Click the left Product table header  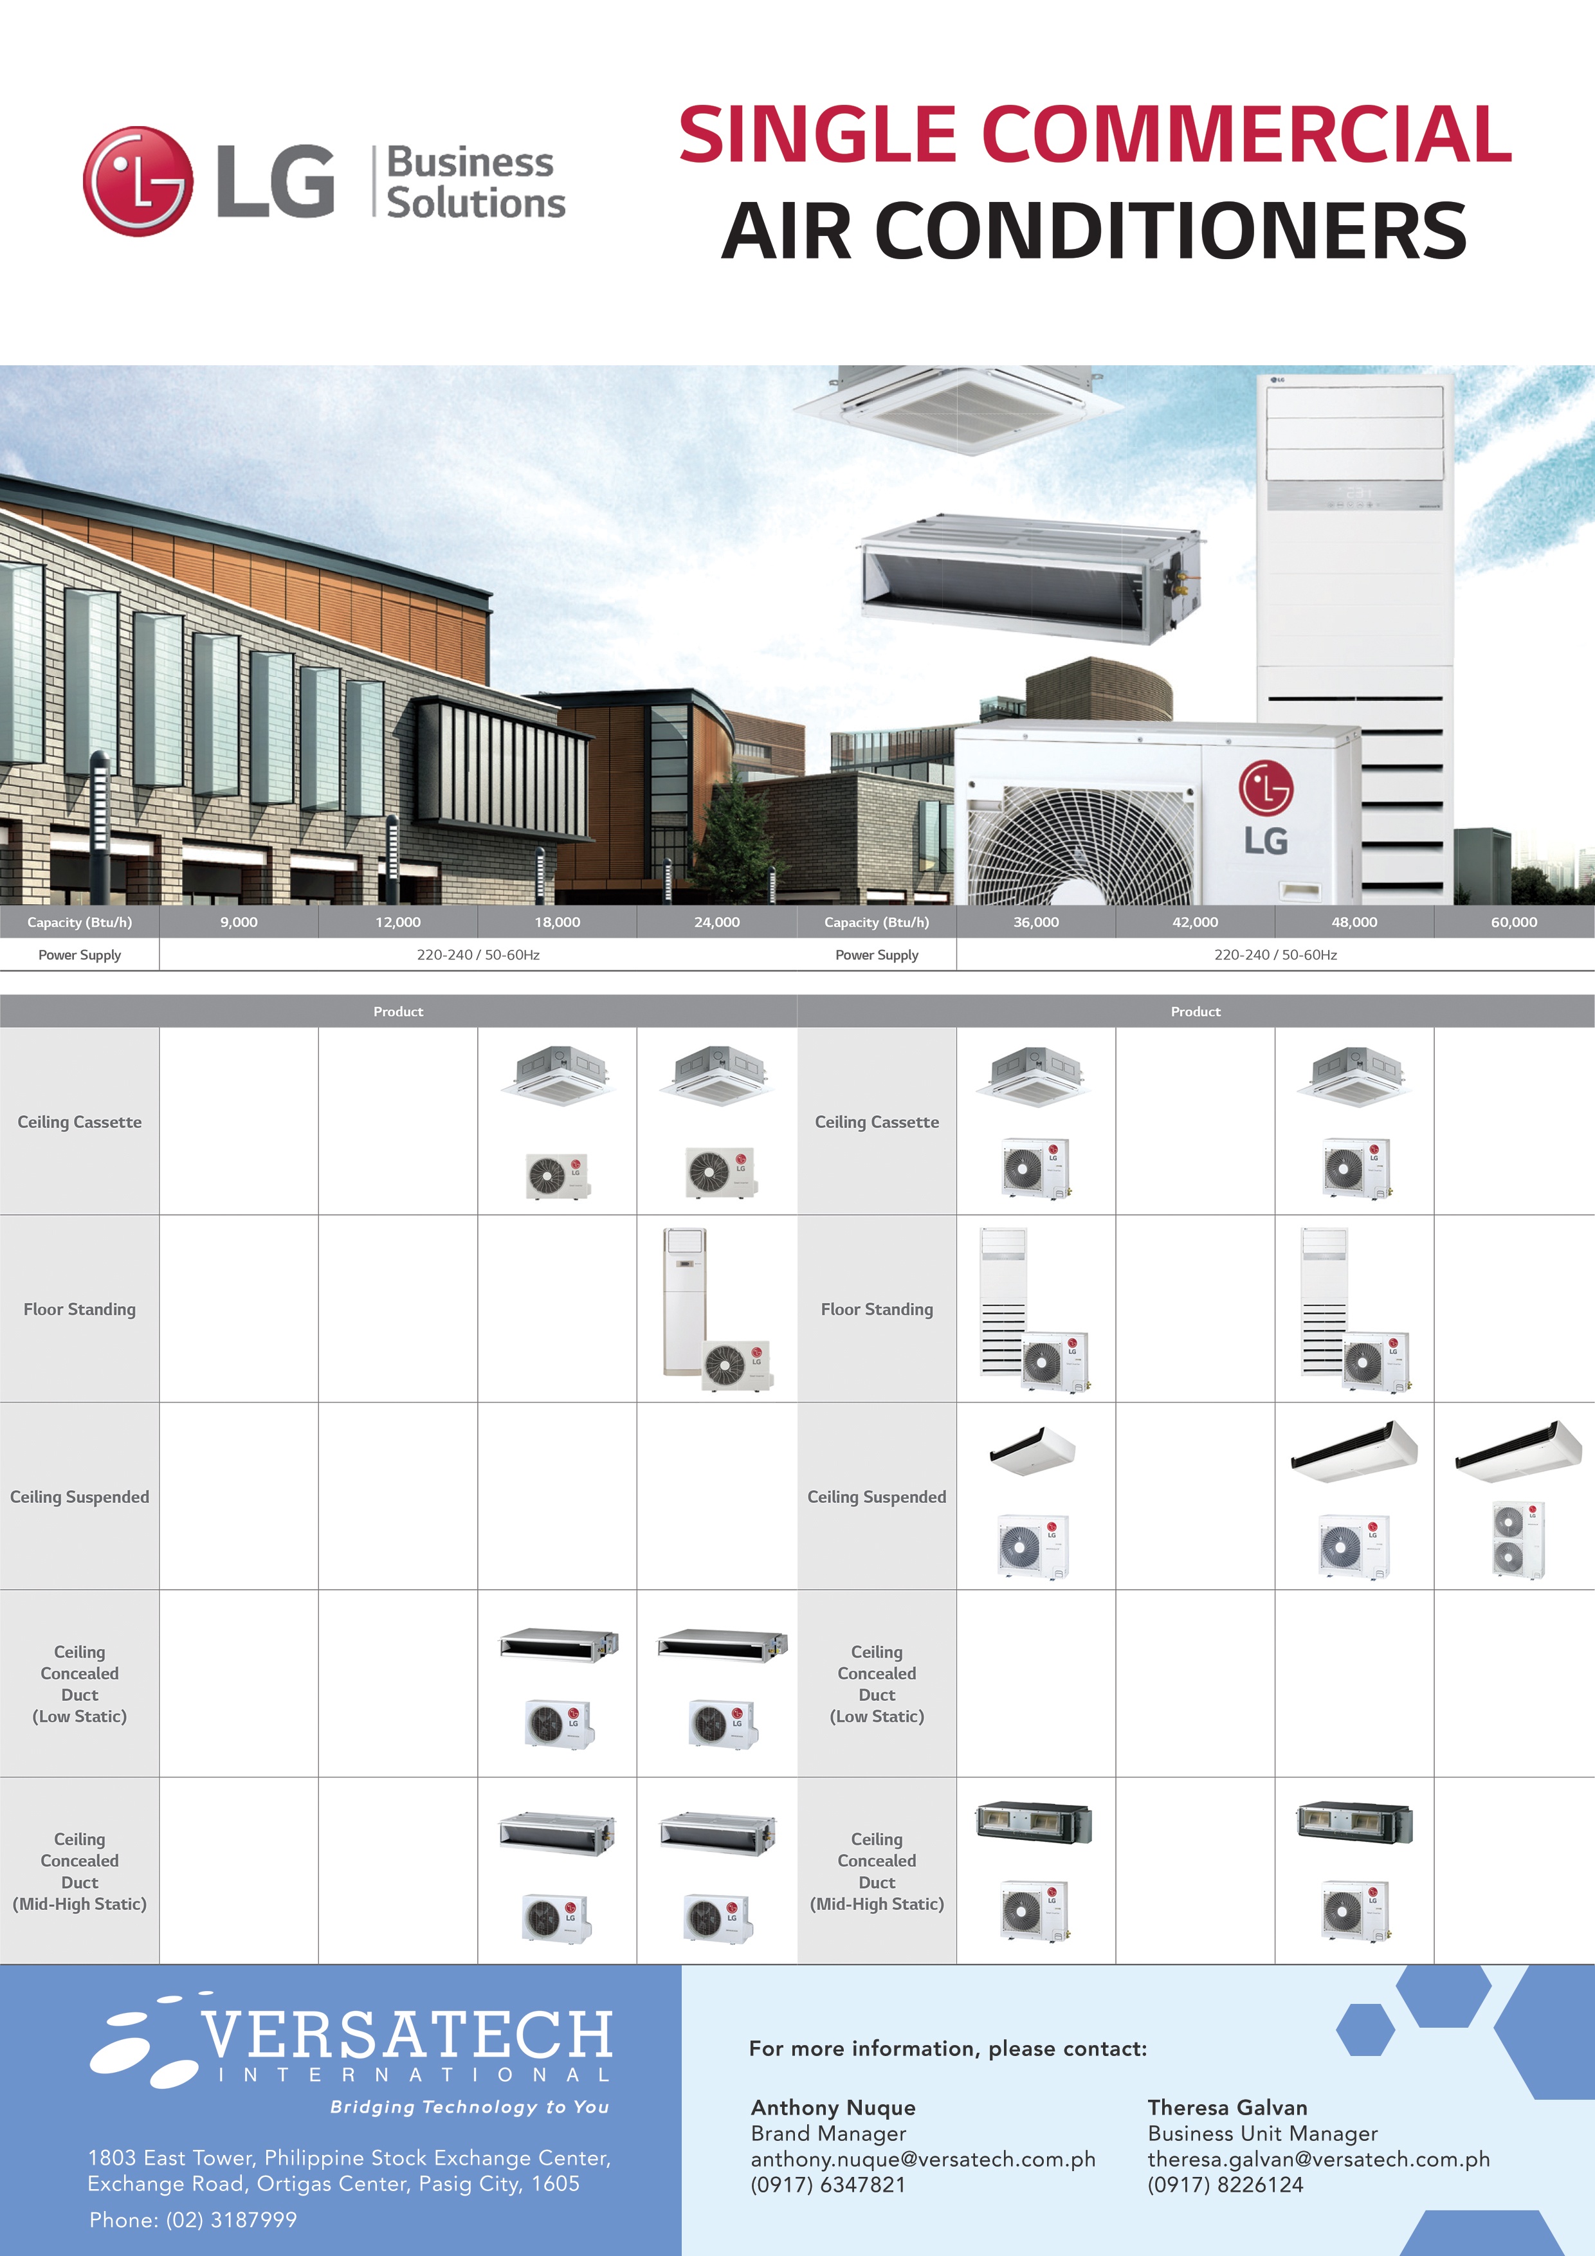click(398, 1011)
